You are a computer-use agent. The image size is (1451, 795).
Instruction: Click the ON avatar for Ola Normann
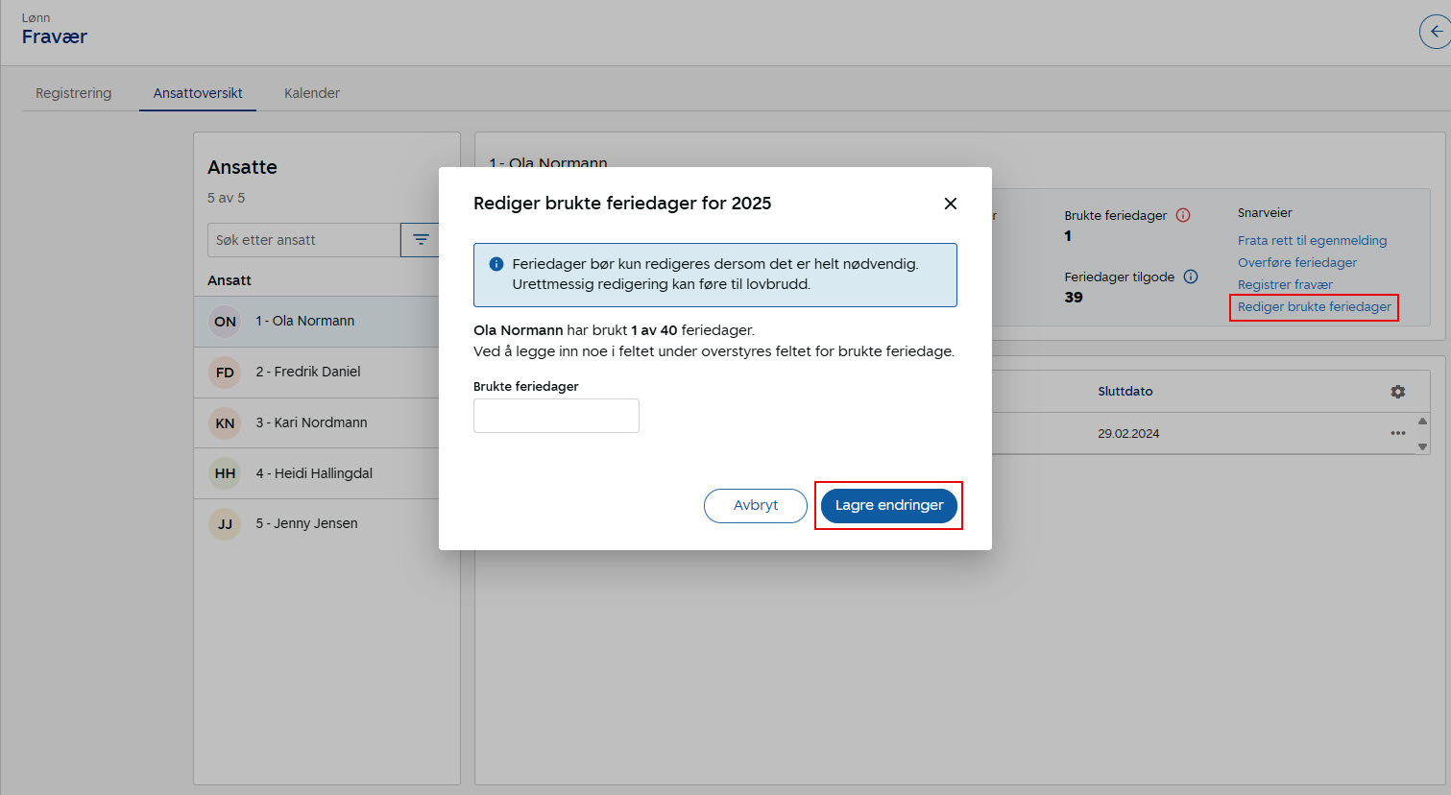point(224,323)
